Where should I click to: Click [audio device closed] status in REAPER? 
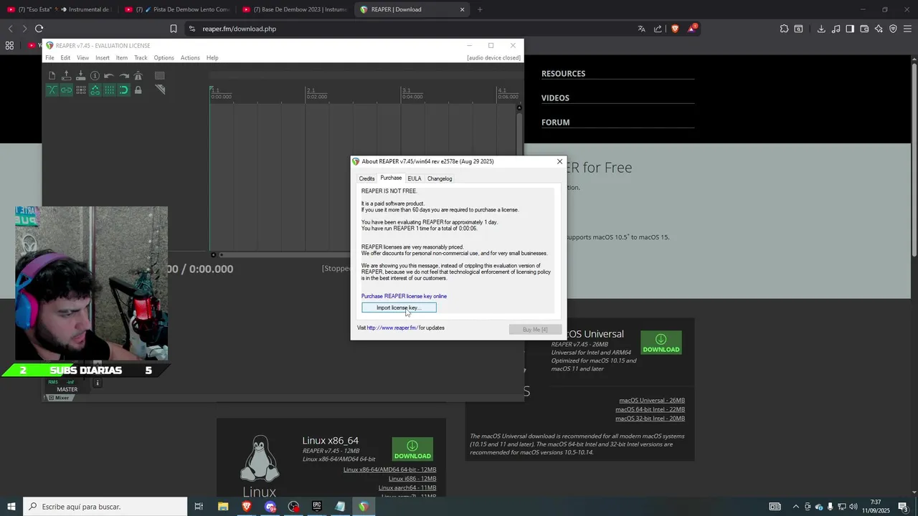pyautogui.click(x=493, y=57)
